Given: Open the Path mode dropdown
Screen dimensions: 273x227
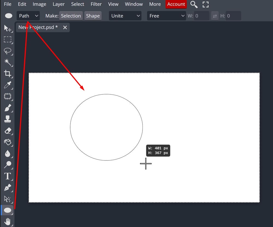Looking at the screenshot, I should [x=28, y=16].
